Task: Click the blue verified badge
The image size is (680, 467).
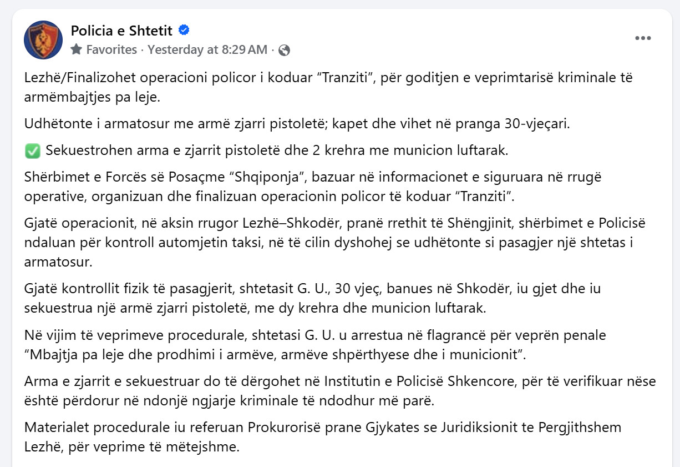Action: (x=184, y=31)
